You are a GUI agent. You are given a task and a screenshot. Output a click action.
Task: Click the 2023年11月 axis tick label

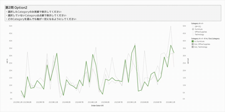[x=53, y=102]
